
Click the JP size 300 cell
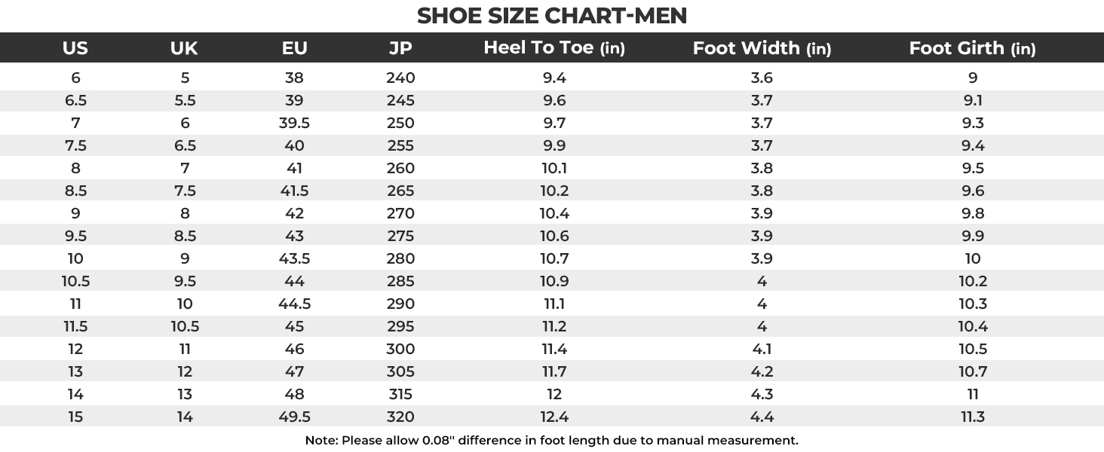pyautogui.click(x=400, y=349)
